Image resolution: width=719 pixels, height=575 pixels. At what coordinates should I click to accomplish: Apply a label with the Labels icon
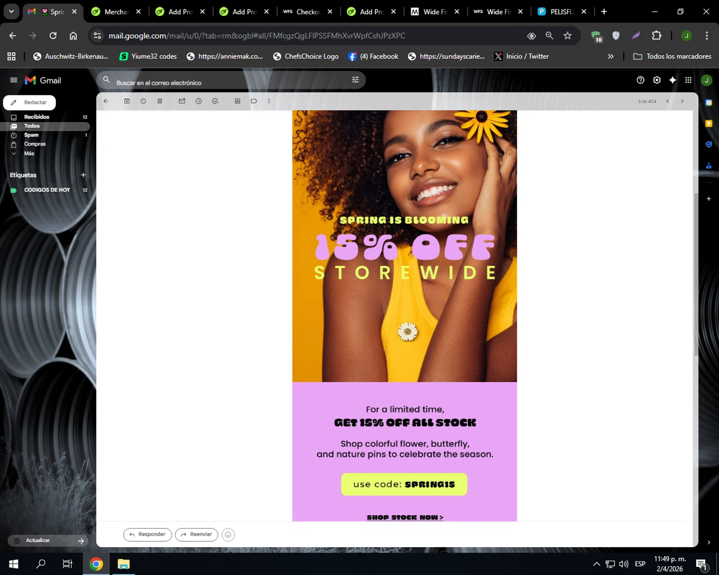[x=254, y=101]
